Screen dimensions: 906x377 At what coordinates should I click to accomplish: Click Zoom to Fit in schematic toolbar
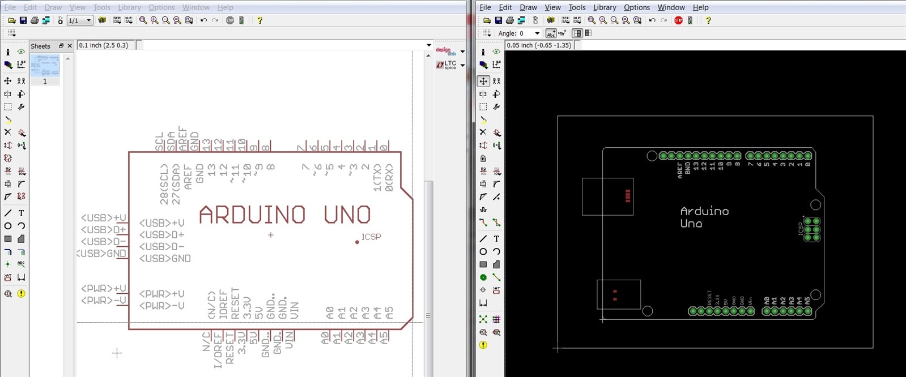[x=143, y=20]
